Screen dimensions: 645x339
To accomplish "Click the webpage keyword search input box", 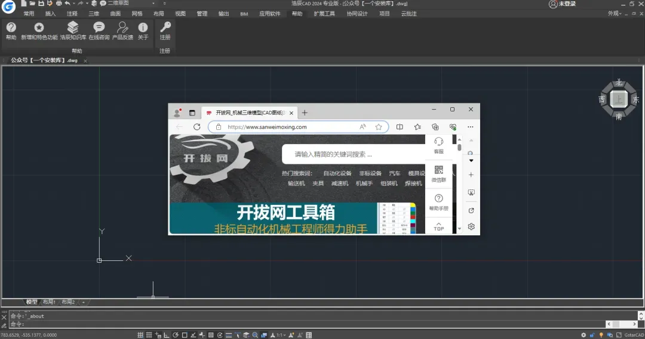I will point(354,154).
